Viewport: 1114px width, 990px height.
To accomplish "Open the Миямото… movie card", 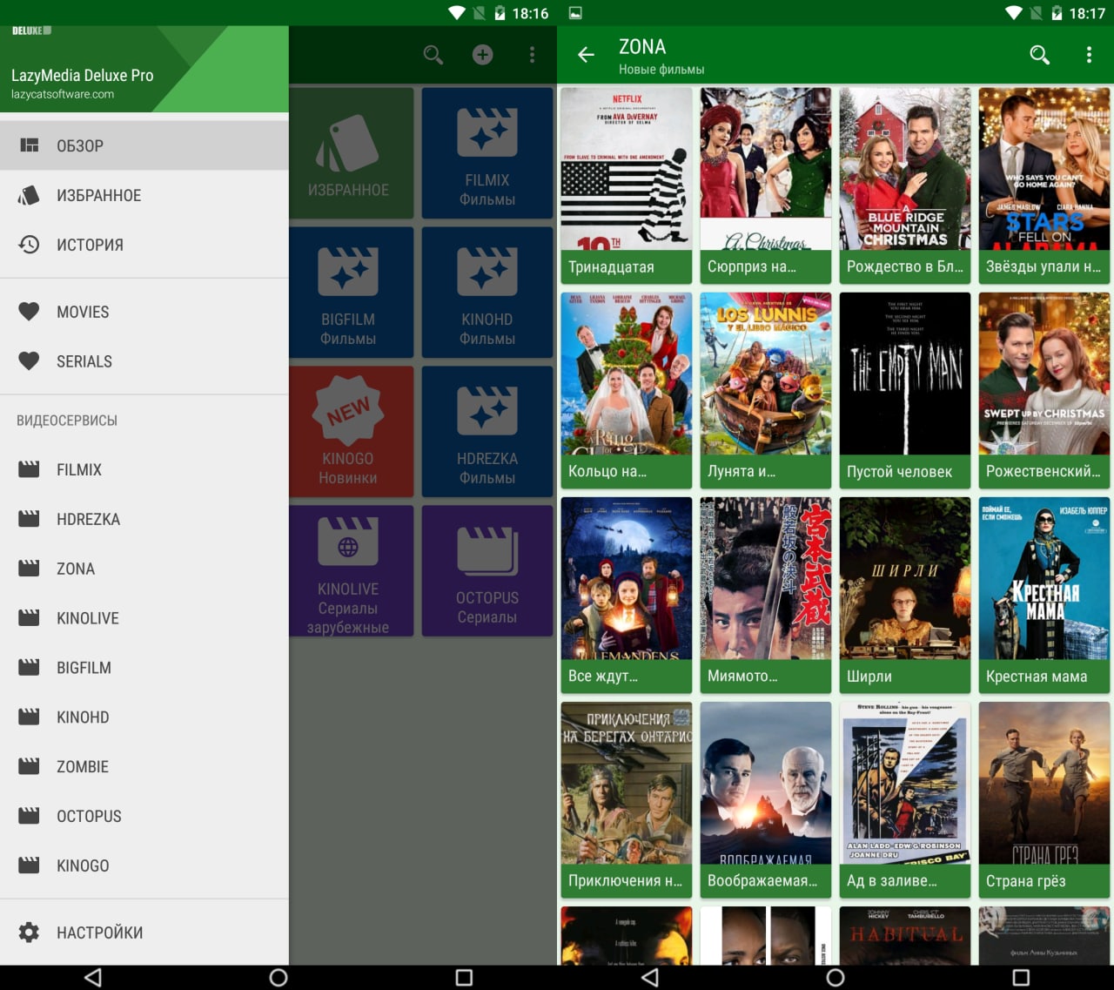I will click(766, 595).
